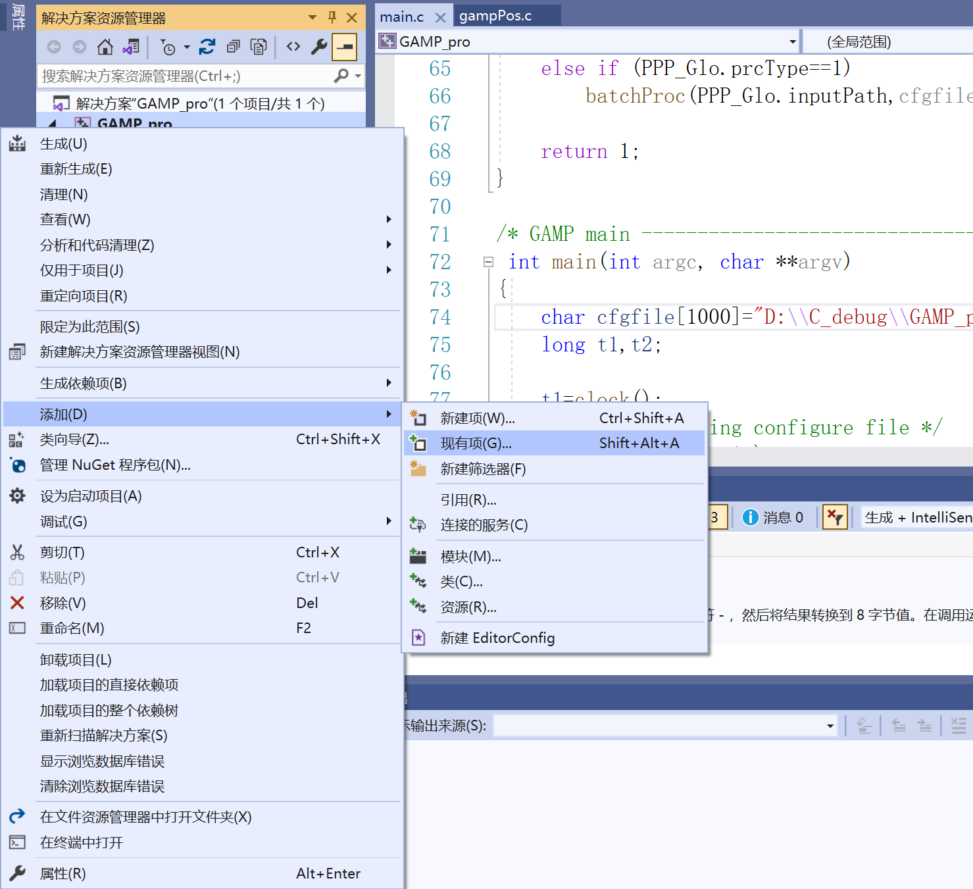This screenshot has height=889, width=973.
Task: Open the GAMP_pro navigation bar dropdown
Action: 793,41
